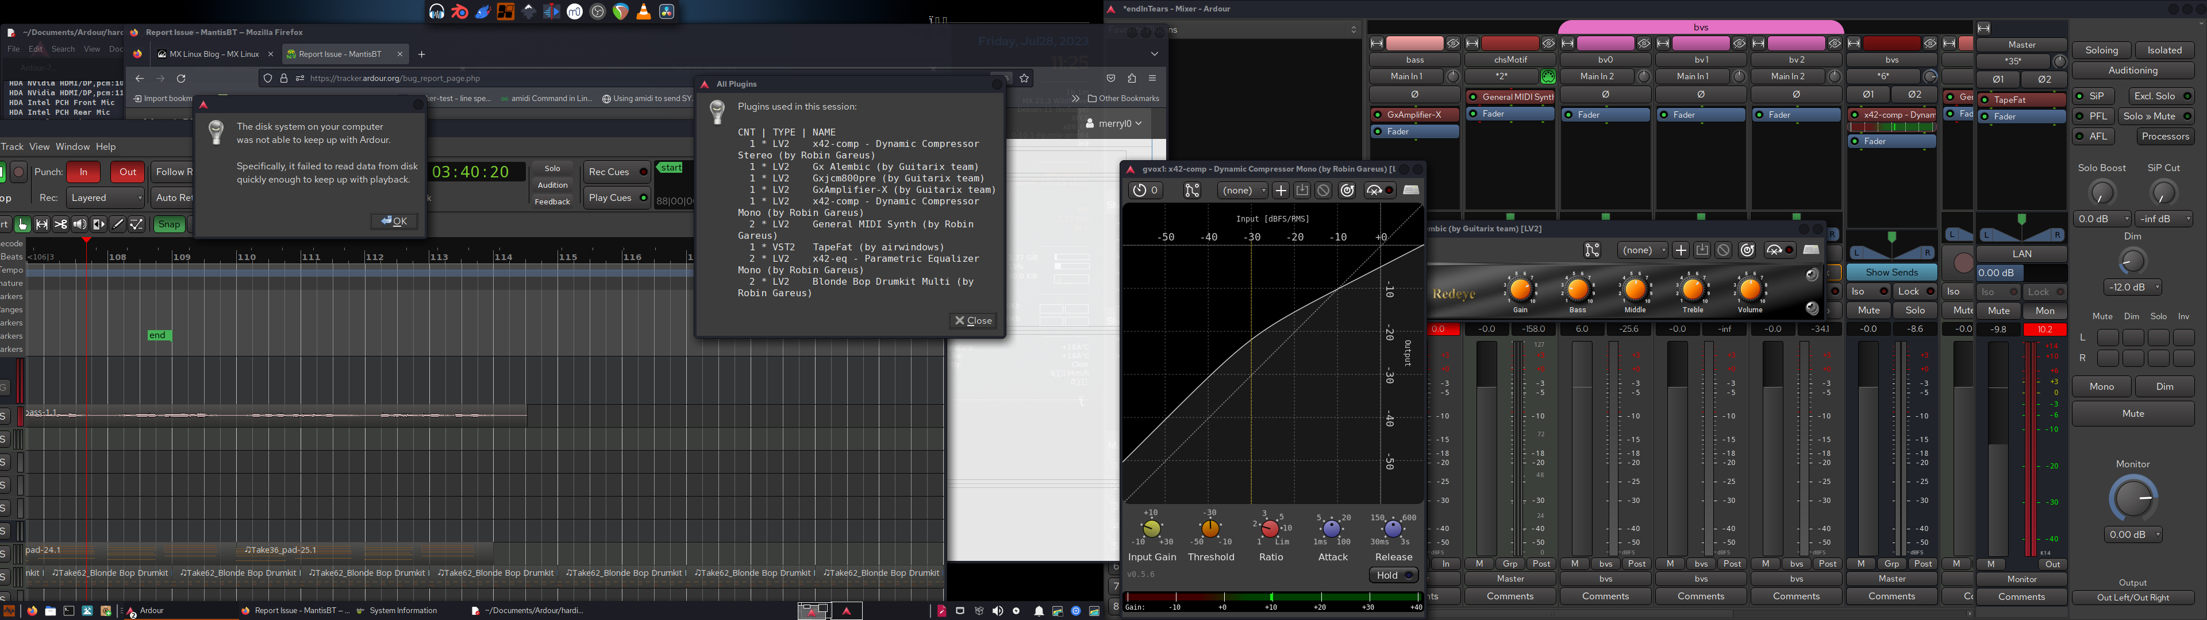Enable Punch In toggle
This screenshot has width=2207, height=620.
(x=84, y=172)
